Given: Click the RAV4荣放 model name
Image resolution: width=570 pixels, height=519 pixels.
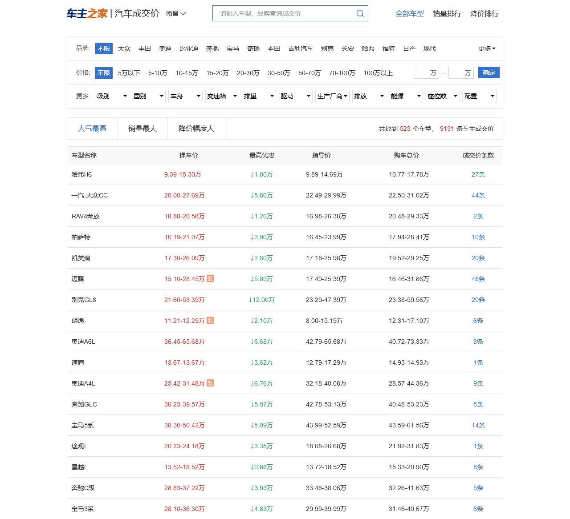Looking at the screenshot, I should pos(85,216).
